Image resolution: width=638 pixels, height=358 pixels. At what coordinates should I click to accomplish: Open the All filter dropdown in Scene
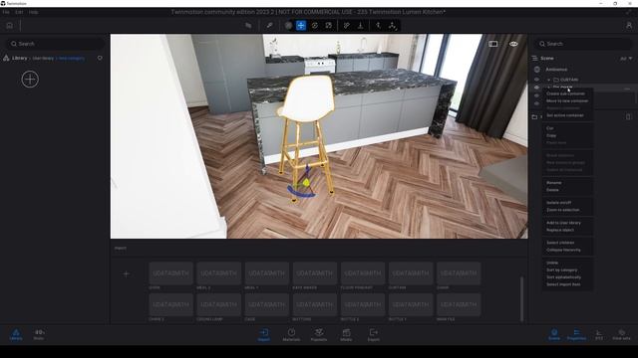[626, 59]
